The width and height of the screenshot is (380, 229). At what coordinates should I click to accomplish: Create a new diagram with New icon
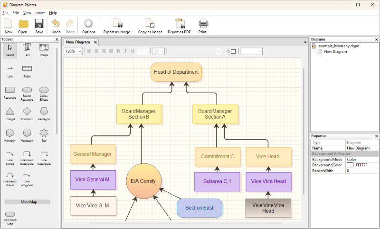pos(8,26)
